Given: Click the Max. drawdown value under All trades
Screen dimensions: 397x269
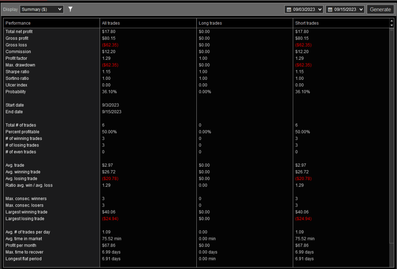Looking at the screenshot, I should pyautogui.click(x=110, y=65).
